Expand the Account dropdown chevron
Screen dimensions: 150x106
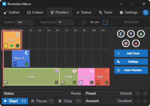pos(138,101)
